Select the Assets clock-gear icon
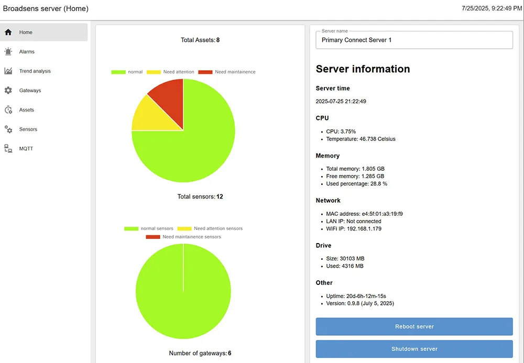Screen dimensions: 524x363 pyautogui.click(x=8, y=110)
